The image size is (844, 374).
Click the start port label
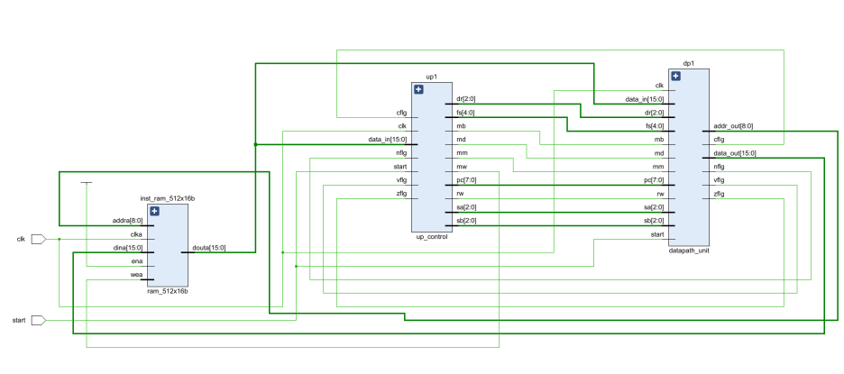(19, 321)
